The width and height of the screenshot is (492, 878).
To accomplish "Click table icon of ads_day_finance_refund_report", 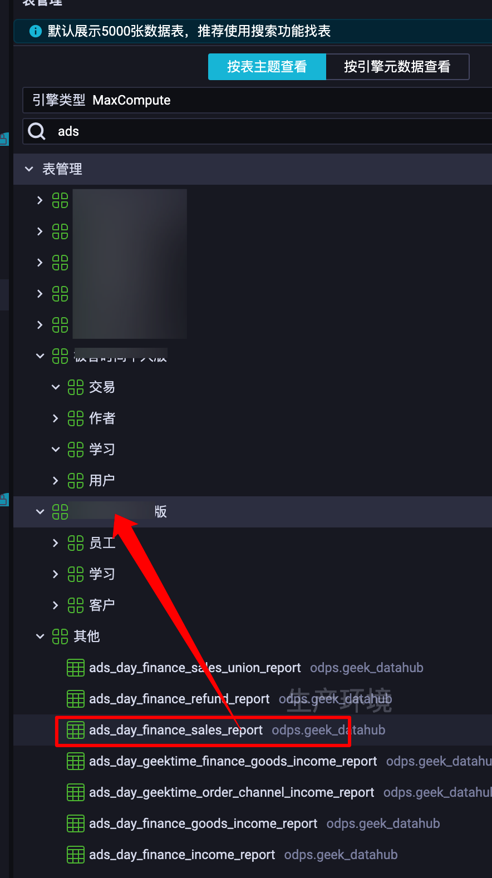I will [76, 699].
